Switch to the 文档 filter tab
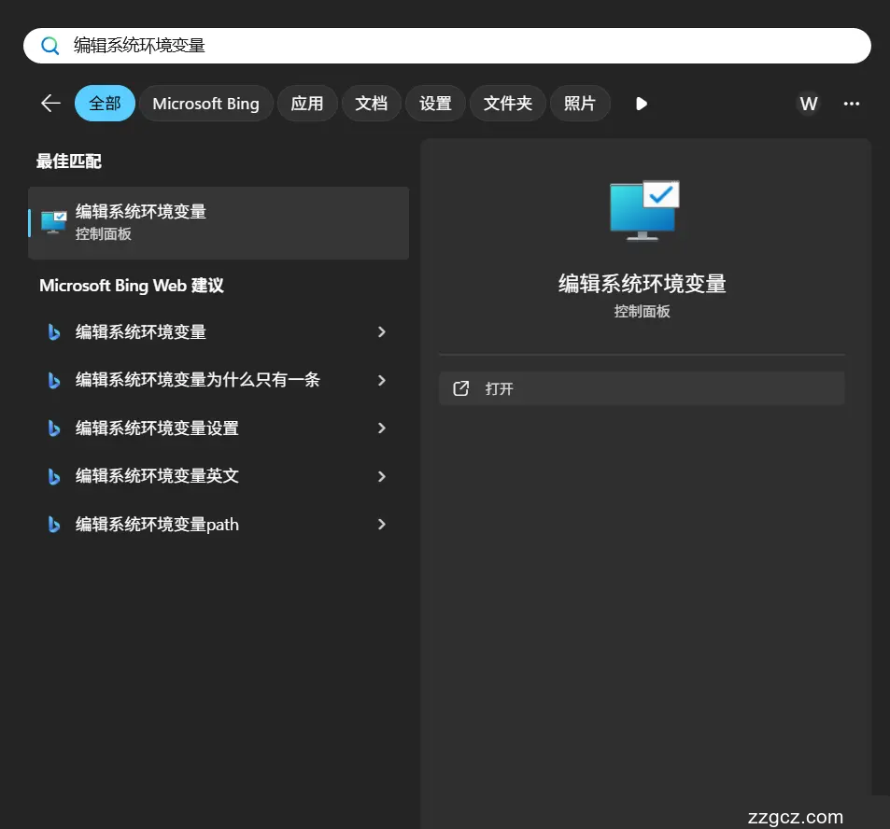Viewport: 890px width, 829px height. click(371, 104)
